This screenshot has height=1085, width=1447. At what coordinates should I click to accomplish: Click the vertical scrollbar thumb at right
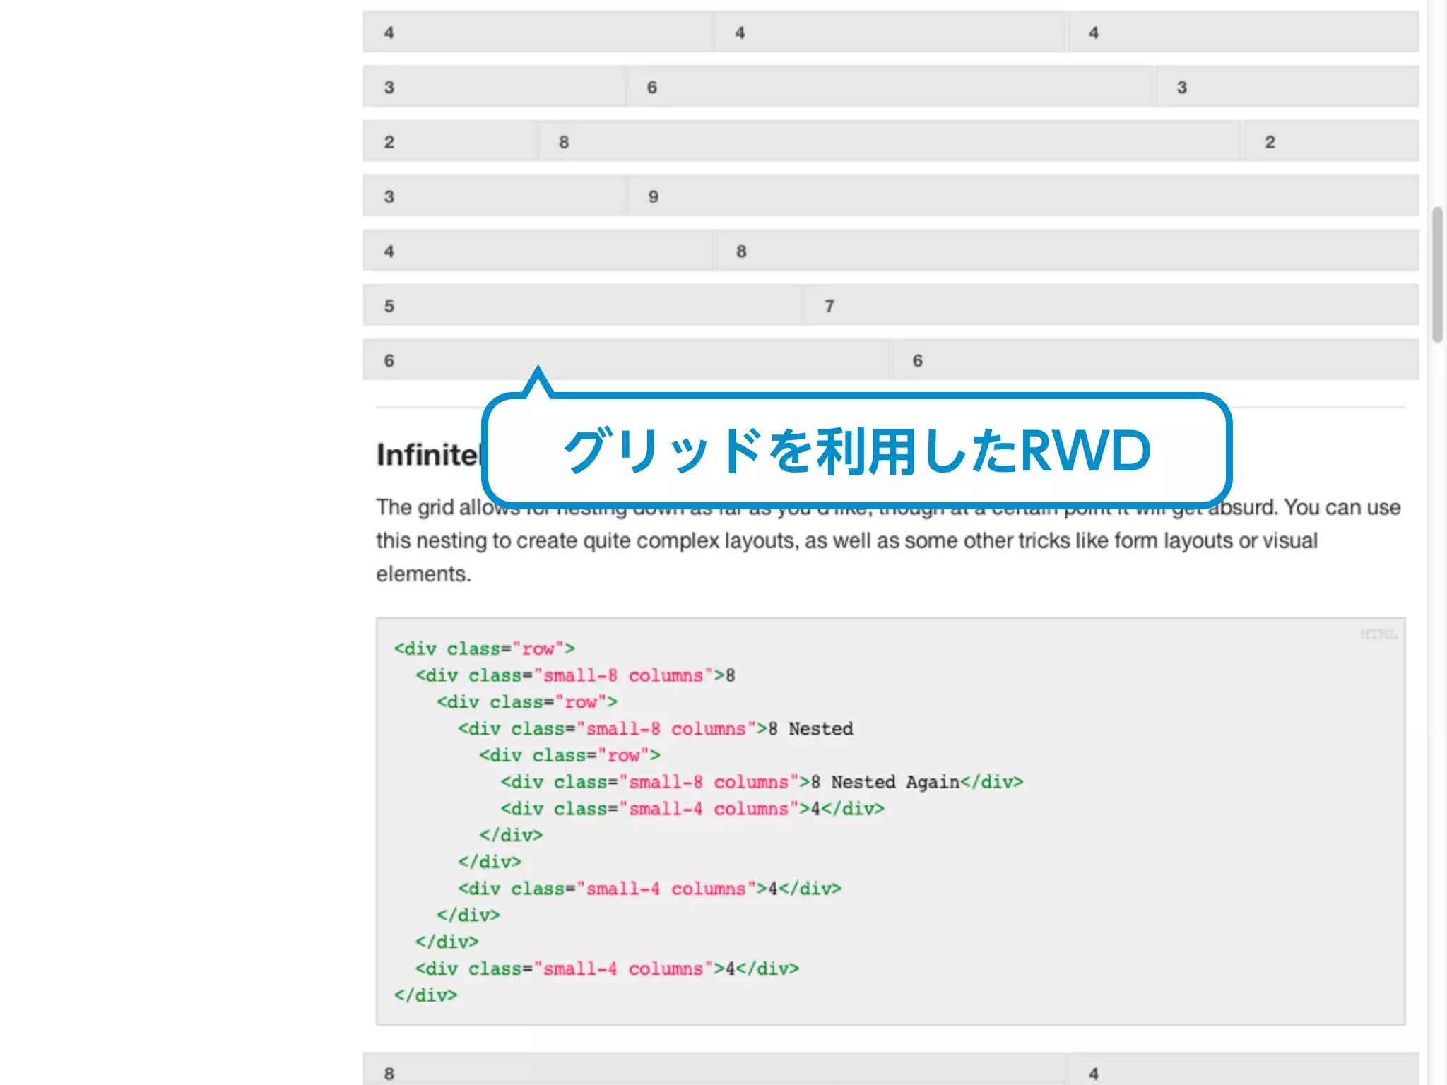[x=1437, y=274]
